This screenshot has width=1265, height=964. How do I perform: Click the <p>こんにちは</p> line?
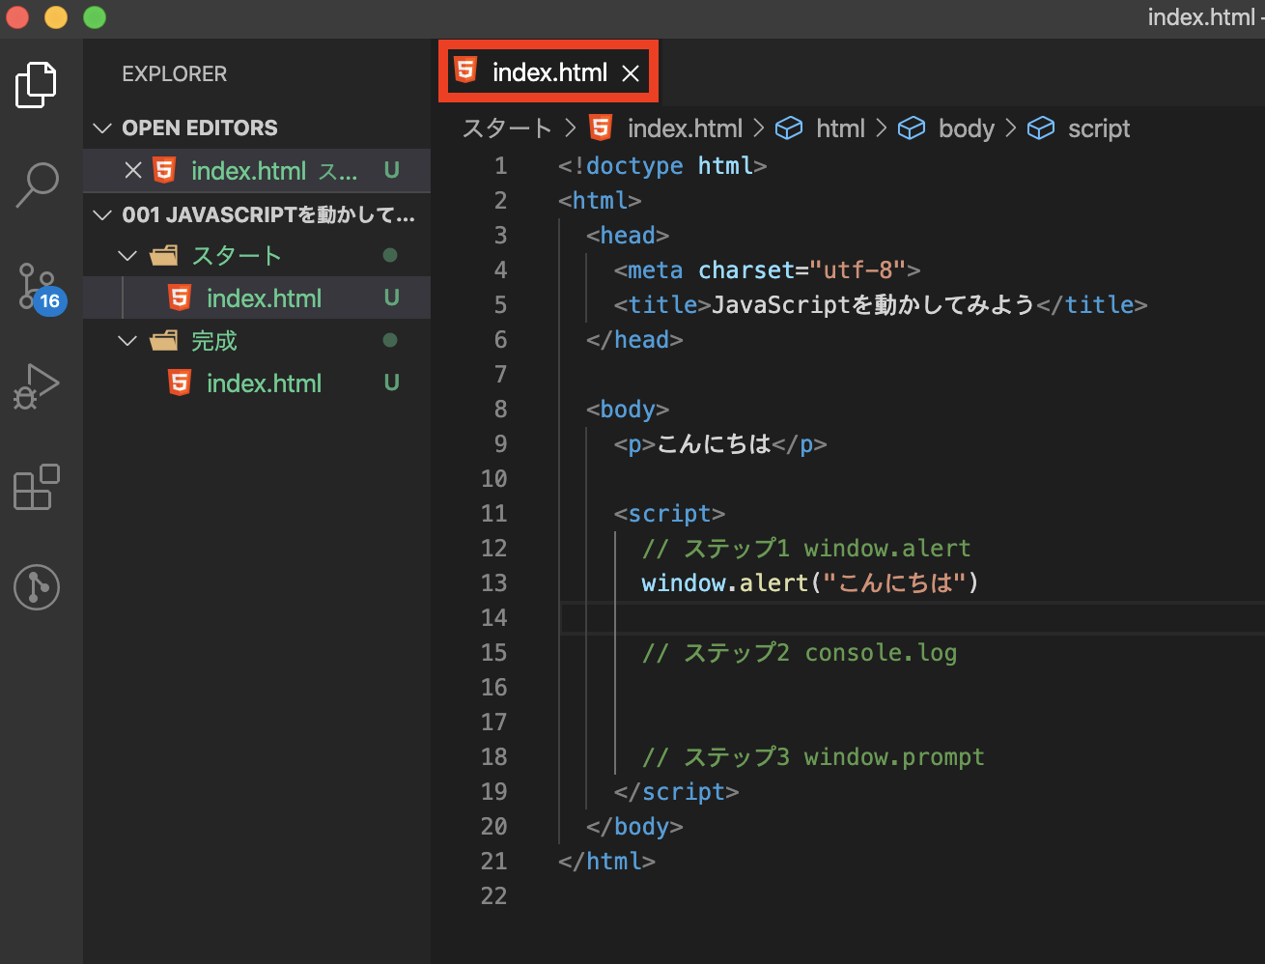pyautogui.click(x=720, y=444)
